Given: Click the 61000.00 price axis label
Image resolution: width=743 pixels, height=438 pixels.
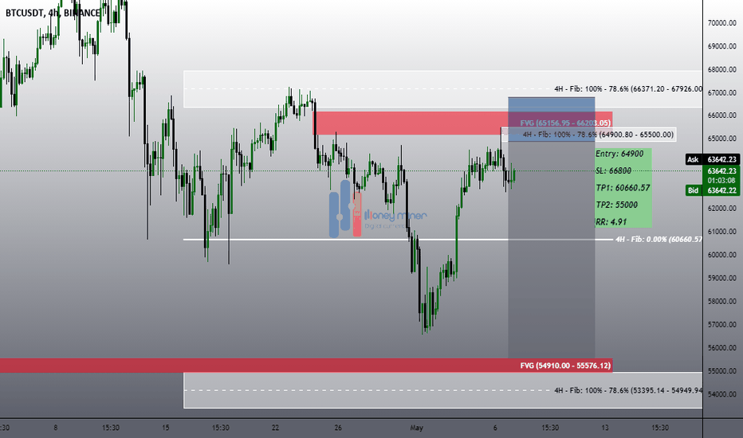Looking at the screenshot, I should (721, 232).
